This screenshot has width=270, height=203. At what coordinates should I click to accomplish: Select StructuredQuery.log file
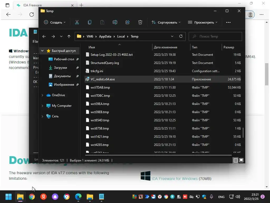tap(162, 63)
